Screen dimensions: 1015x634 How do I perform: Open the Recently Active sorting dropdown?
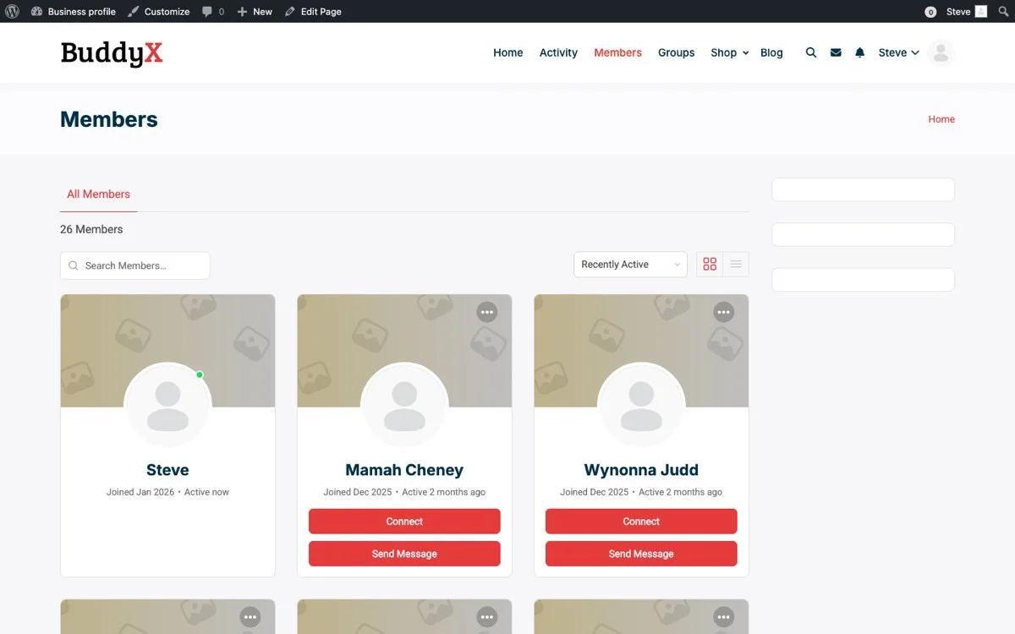pyautogui.click(x=629, y=264)
